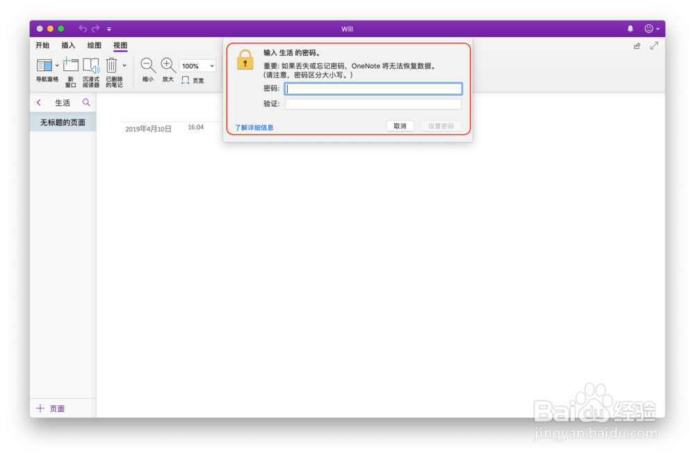Viewport: 695px width, 457px height.
Task: Click the green zoom window button
Action: click(x=60, y=29)
